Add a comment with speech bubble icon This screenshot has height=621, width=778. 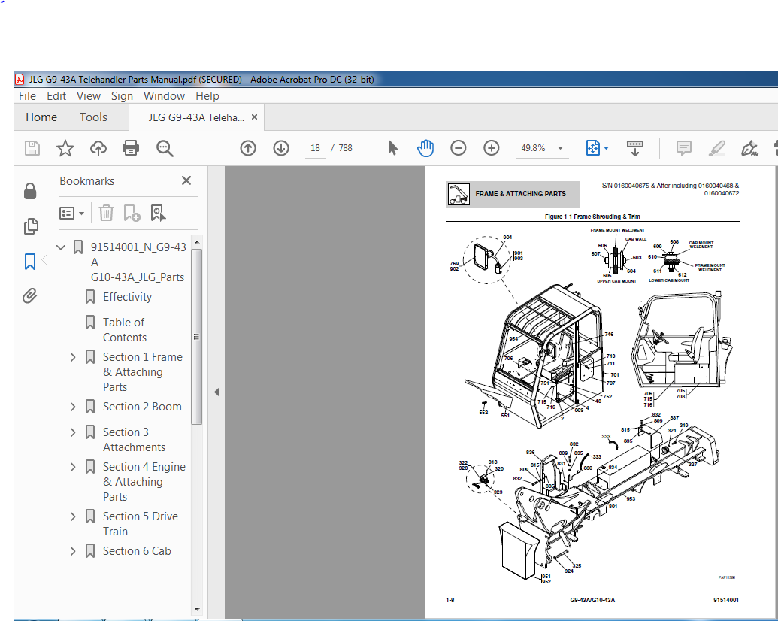click(684, 148)
